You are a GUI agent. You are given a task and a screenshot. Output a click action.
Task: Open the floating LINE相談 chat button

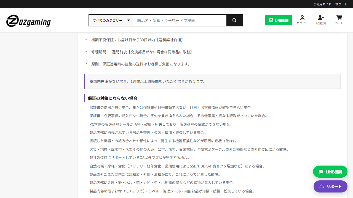coord(330,172)
